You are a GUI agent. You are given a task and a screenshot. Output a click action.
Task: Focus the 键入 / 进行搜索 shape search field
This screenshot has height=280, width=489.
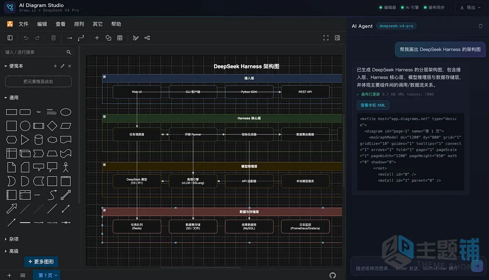point(38,52)
